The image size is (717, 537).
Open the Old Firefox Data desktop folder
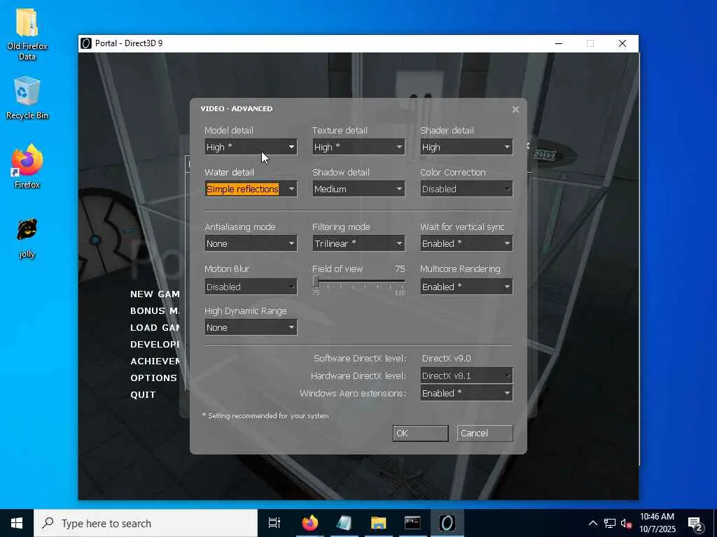pyautogui.click(x=27, y=35)
